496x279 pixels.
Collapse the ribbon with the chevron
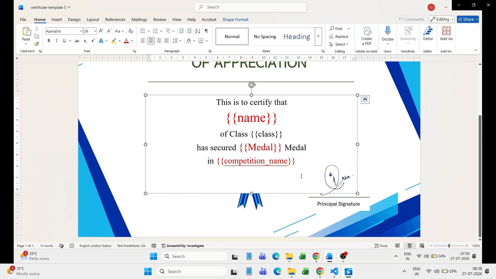476,50
